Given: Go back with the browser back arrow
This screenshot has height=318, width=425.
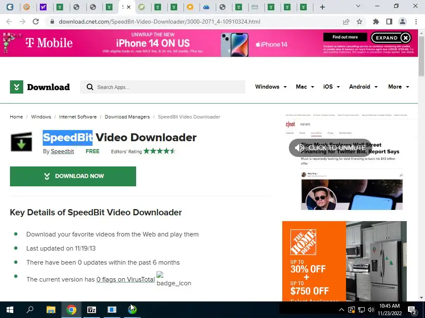Looking at the screenshot, I should (x=9, y=22).
